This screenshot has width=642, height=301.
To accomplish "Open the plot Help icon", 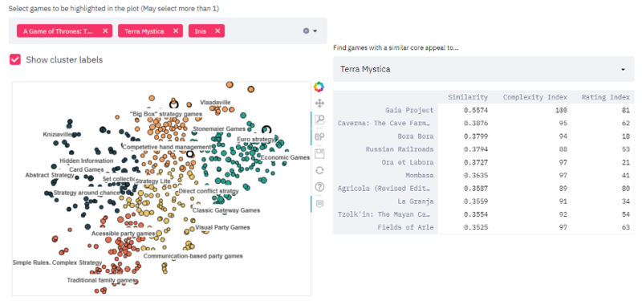I will click(319, 187).
